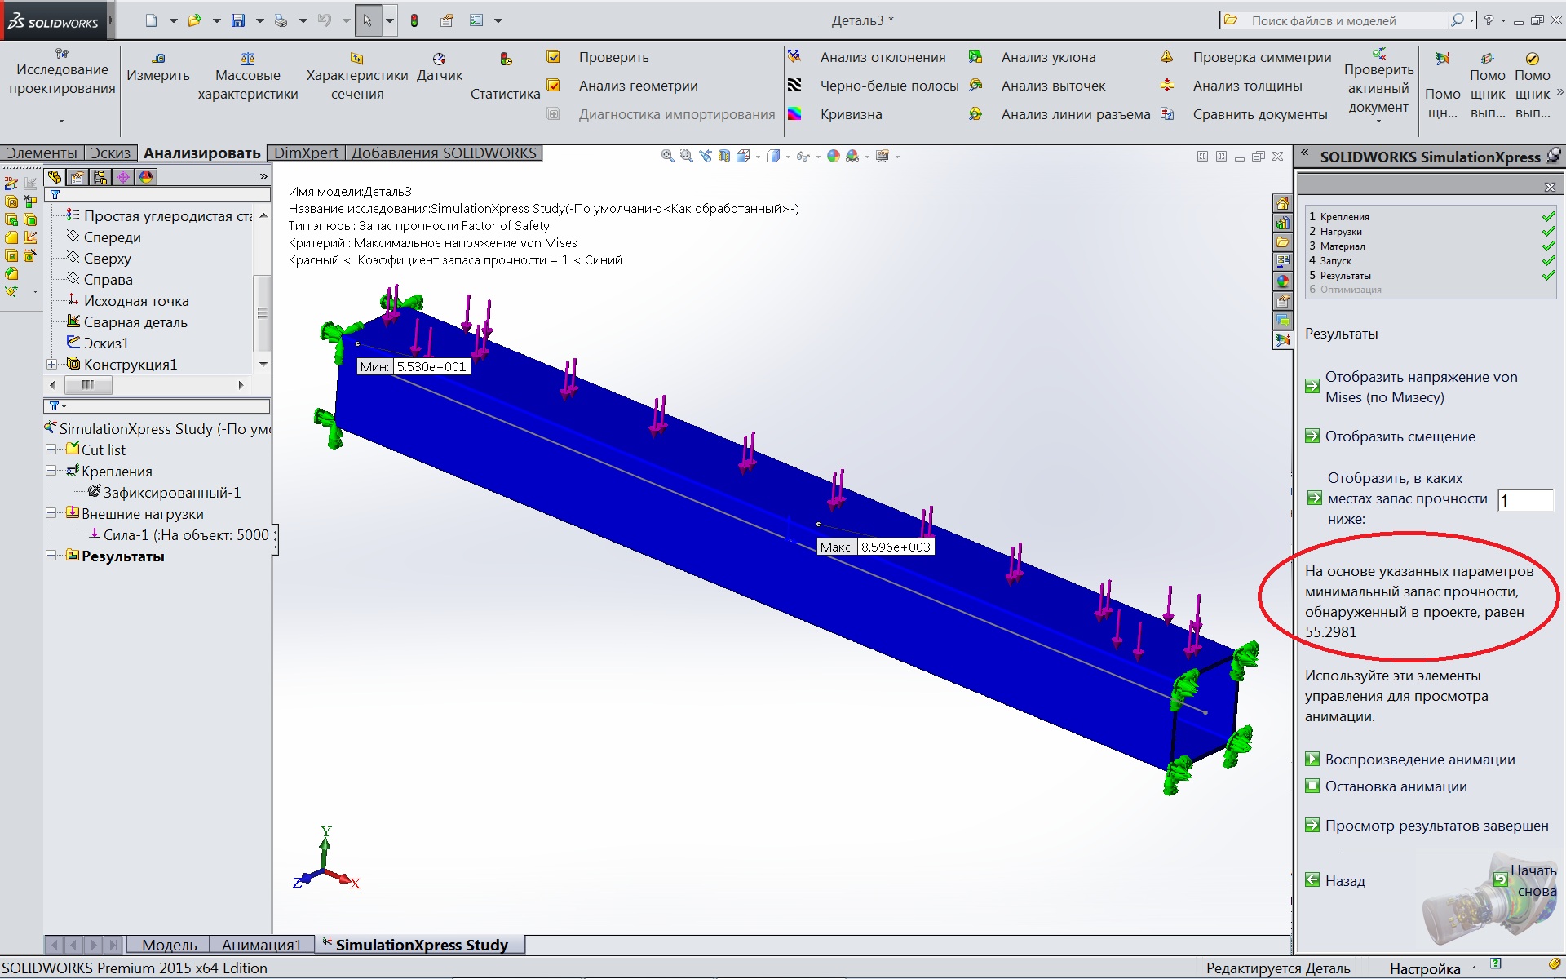1566x979 pixels.
Task: Click the Zebra stripes (Черно-белые полосы) icon
Action: 794,86
